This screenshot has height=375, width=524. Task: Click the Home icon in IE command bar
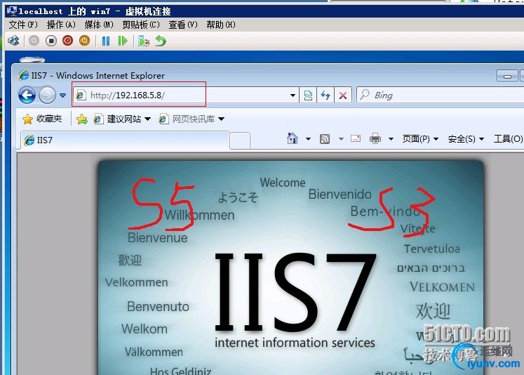(293, 138)
